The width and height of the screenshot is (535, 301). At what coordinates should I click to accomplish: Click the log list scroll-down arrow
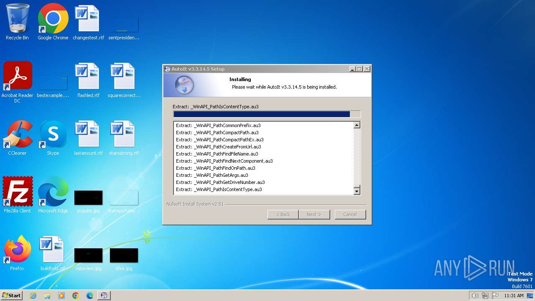point(357,191)
